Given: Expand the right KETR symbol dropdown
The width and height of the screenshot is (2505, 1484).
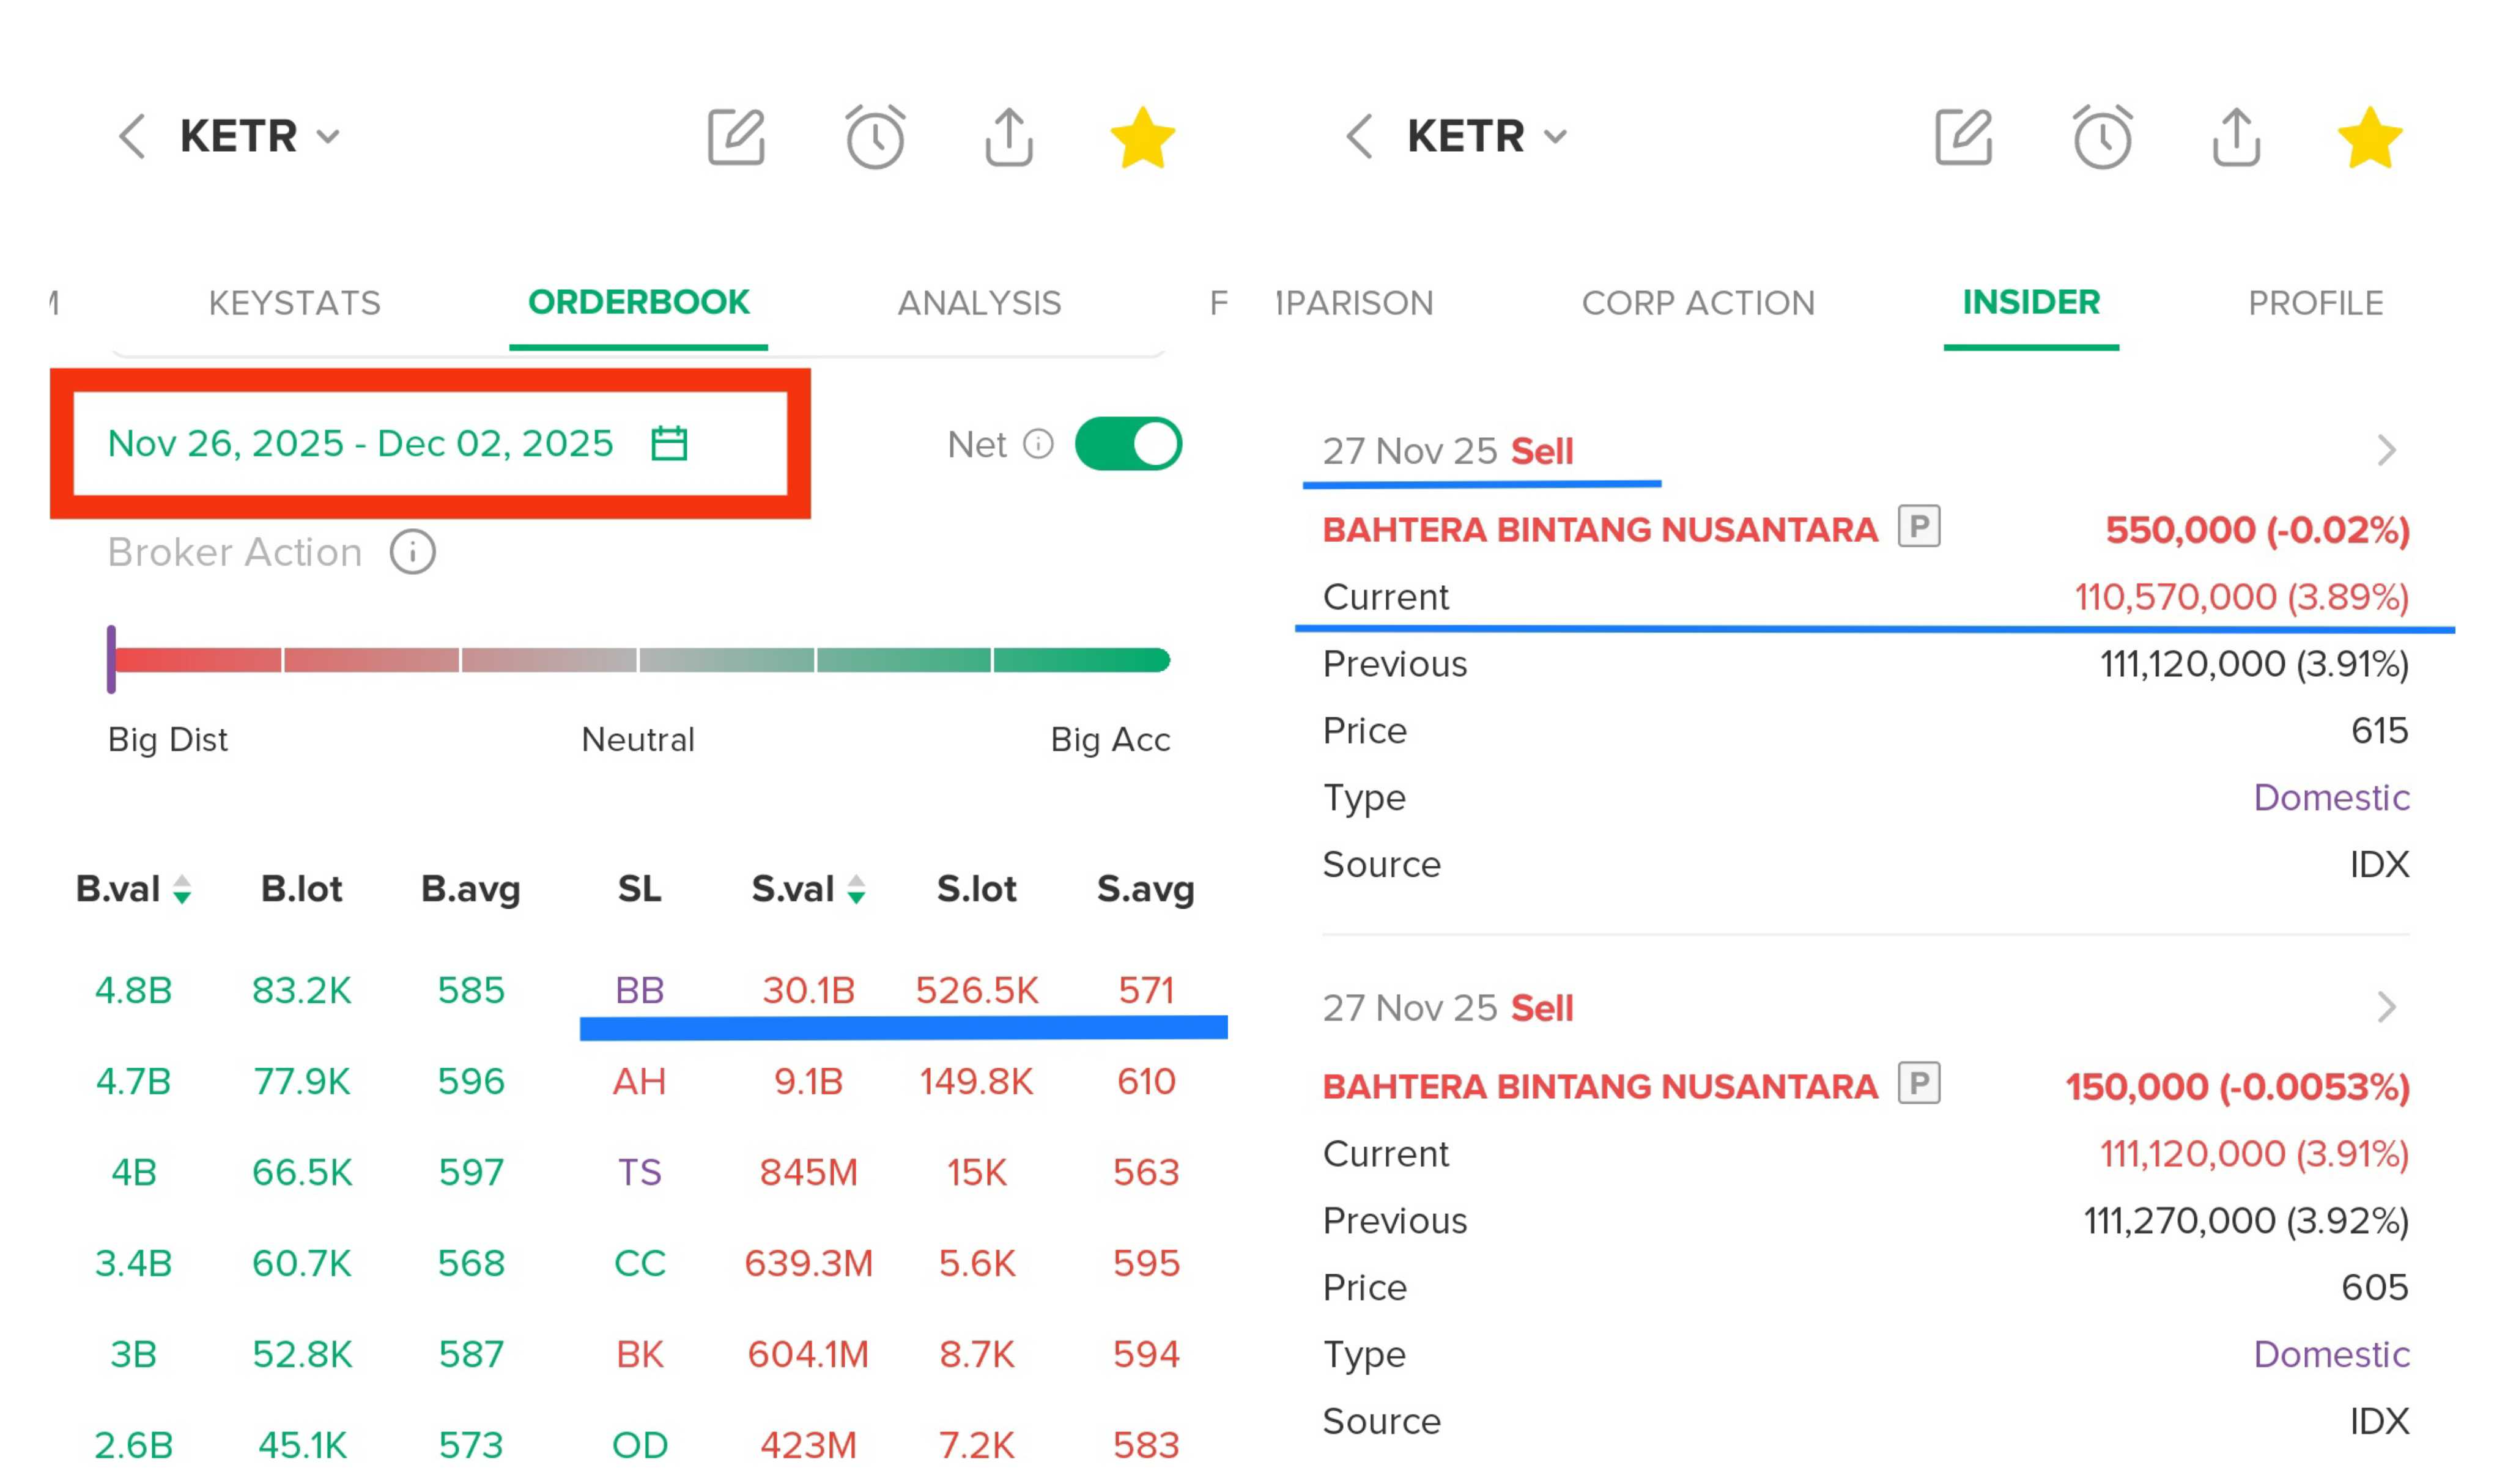Looking at the screenshot, I should coord(1555,137).
